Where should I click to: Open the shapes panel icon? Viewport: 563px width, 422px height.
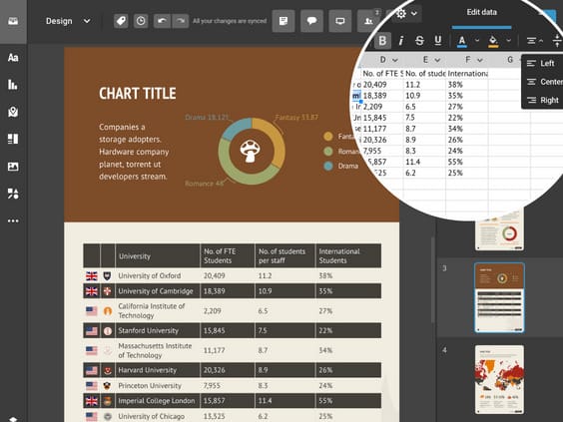(13, 194)
